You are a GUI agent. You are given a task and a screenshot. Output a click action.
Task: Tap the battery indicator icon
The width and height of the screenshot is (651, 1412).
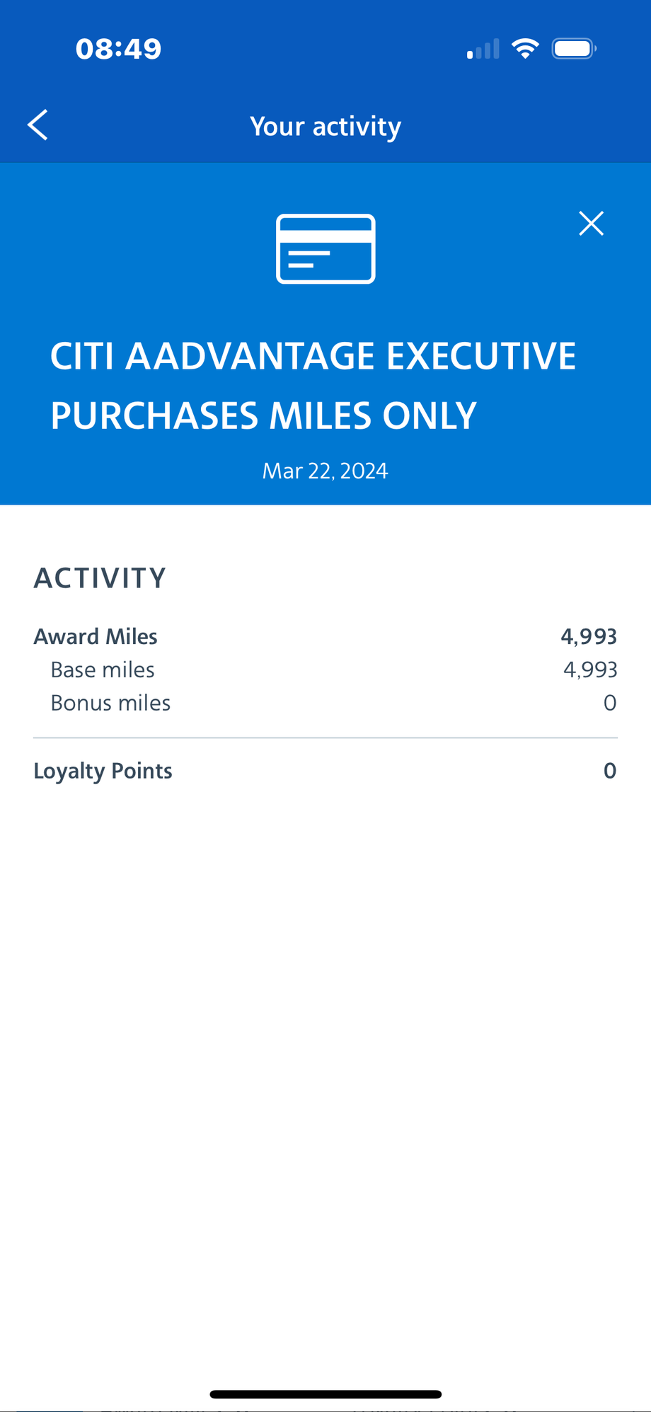click(574, 49)
